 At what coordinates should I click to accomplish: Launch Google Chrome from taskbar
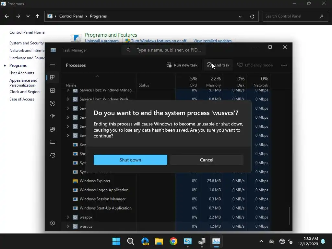point(173,241)
